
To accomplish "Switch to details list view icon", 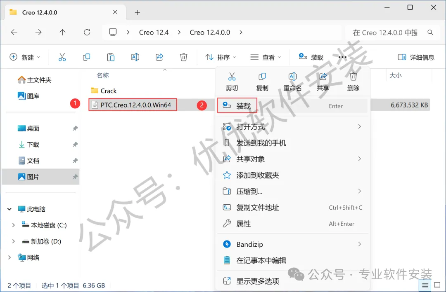I will coord(425,285).
